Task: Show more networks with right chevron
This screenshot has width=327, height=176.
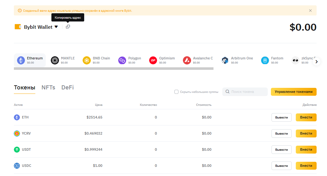Action: 316,62
